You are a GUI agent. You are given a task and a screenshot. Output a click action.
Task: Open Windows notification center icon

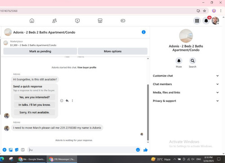[219, 159]
